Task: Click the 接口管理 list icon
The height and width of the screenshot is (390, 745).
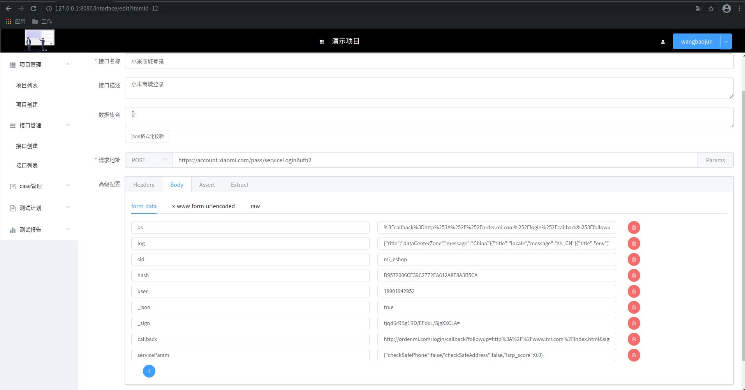Action: 13,126
